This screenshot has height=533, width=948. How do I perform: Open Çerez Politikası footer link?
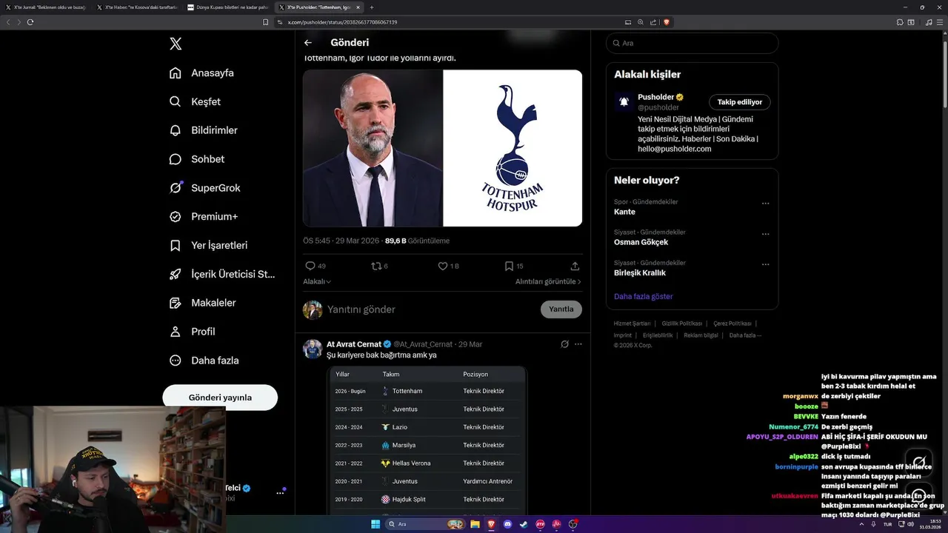[732, 324]
